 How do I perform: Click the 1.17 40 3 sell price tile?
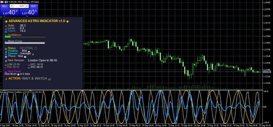point(10,12)
